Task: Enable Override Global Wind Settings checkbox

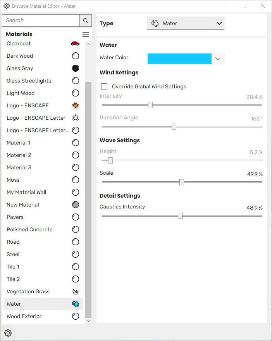Action: click(104, 86)
